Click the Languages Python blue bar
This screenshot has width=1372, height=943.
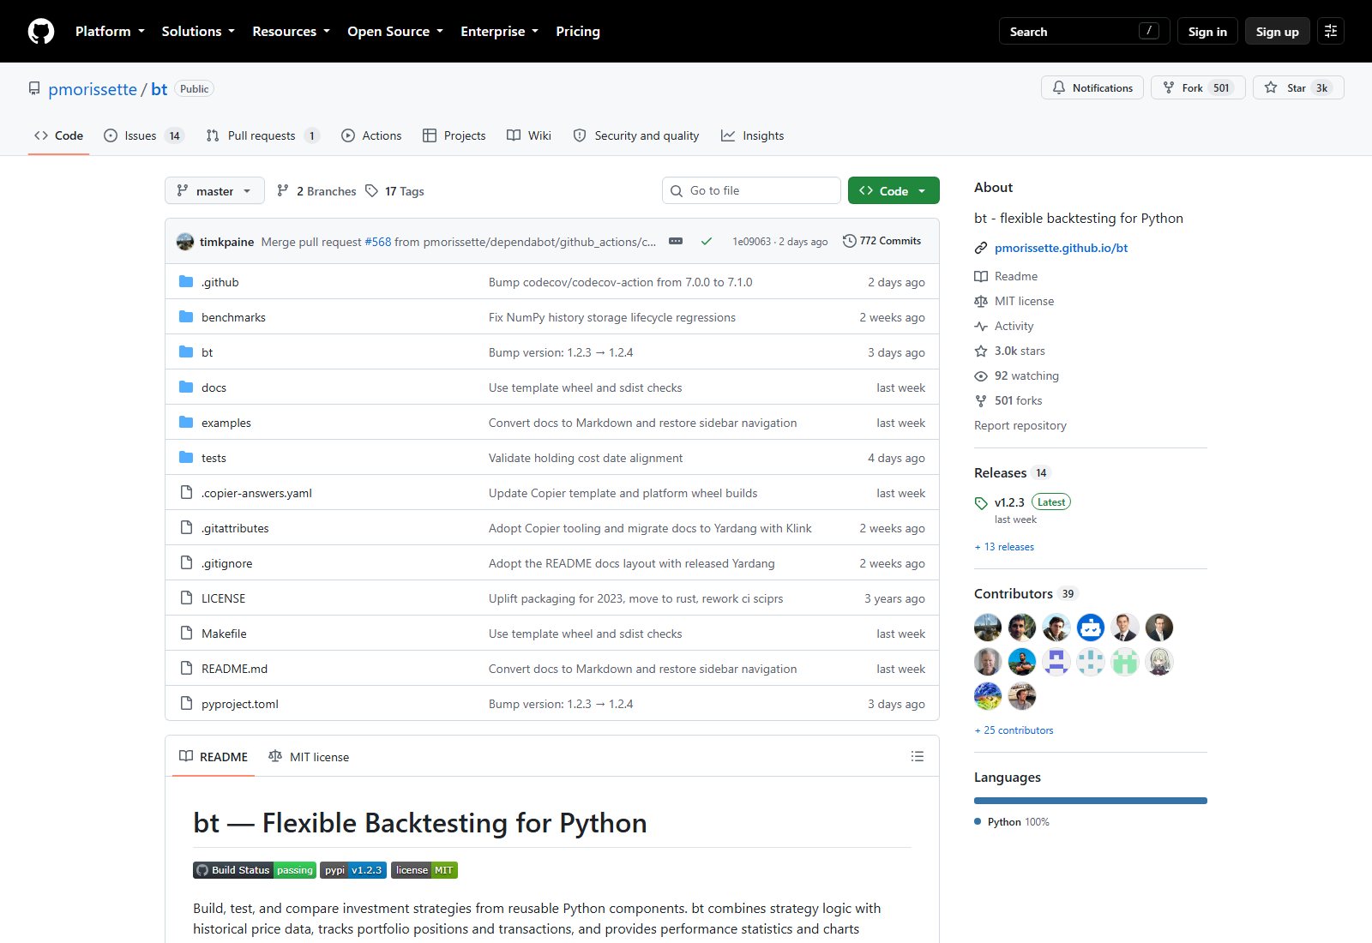(x=1091, y=801)
